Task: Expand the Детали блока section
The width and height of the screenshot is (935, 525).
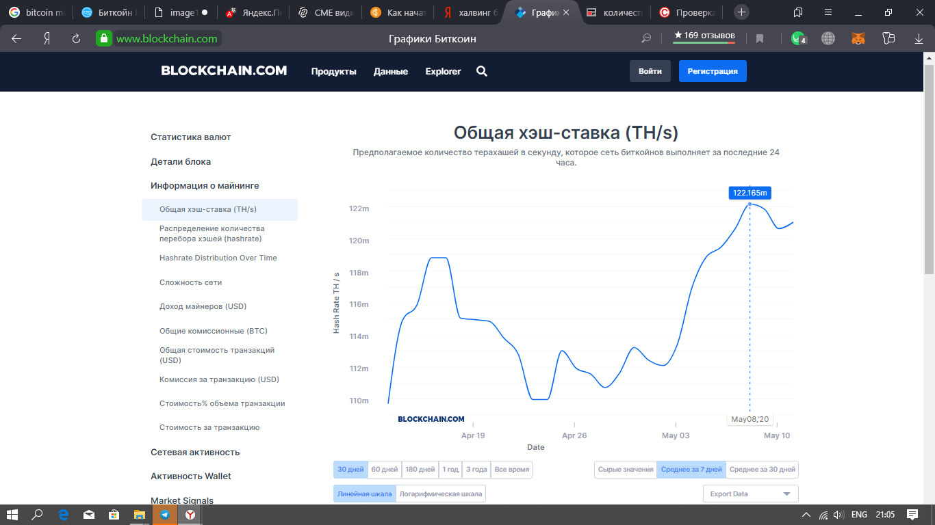Action: [181, 162]
